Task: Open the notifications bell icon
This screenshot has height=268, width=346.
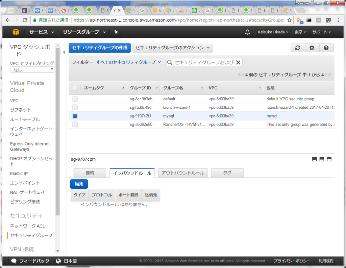Action: 248,32
